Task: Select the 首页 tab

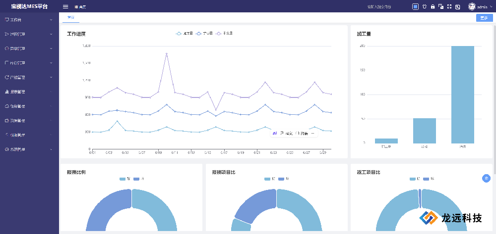Action: [71, 18]
